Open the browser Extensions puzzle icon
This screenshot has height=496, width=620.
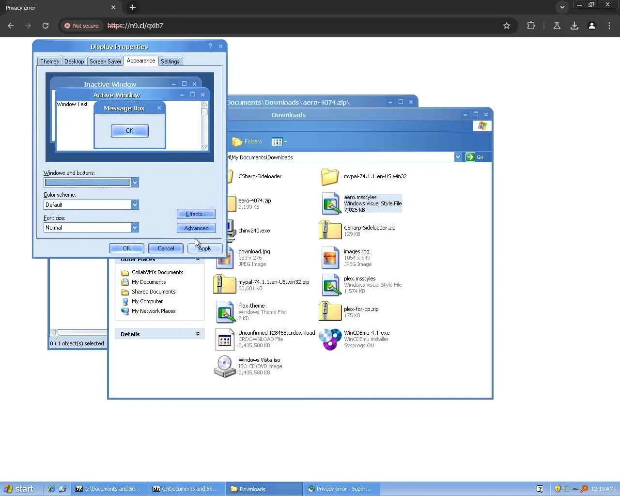[531, 26]
